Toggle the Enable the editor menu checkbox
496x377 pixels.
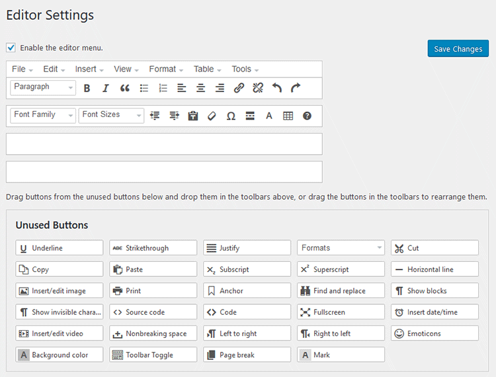point(11,48)
